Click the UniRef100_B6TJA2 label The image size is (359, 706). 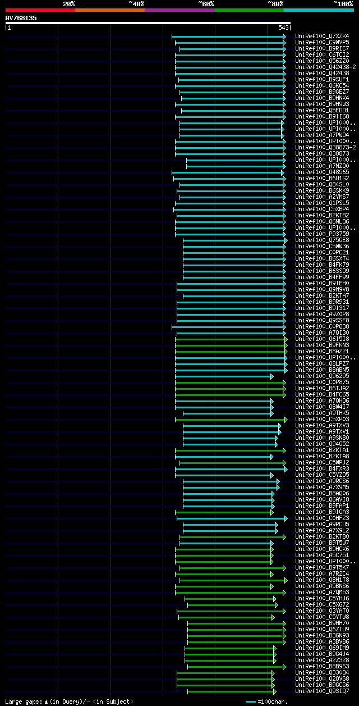322,388
